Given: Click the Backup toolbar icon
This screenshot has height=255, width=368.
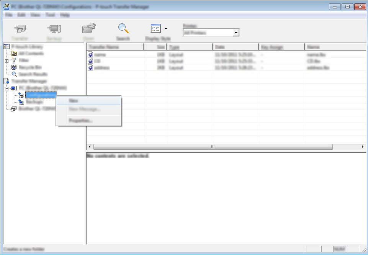Looking at the screenshot, I should pos(54,29).
